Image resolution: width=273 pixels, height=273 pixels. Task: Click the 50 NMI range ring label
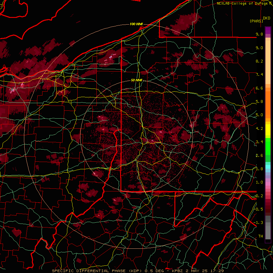(136, 80)
